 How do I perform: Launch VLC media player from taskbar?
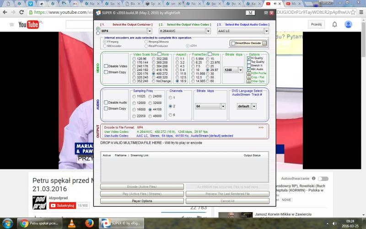click(71, 223)
